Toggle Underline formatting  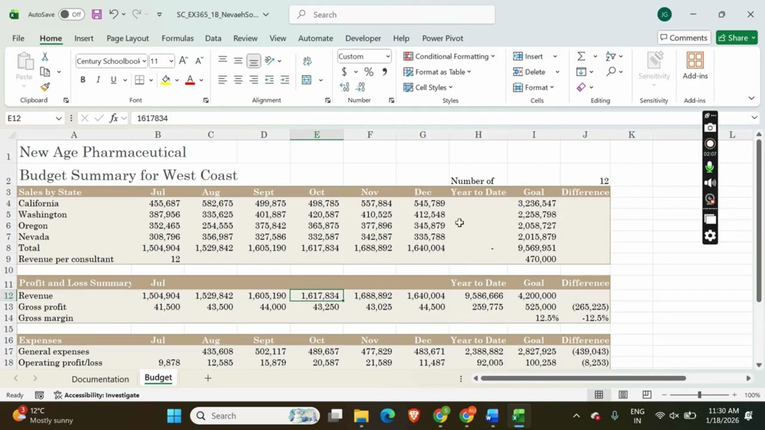tap(113, 80)
